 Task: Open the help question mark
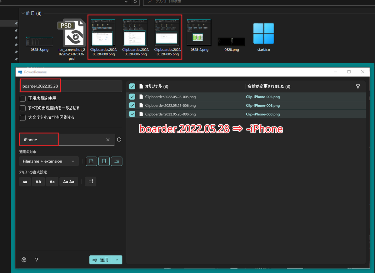tap(37, 260)
